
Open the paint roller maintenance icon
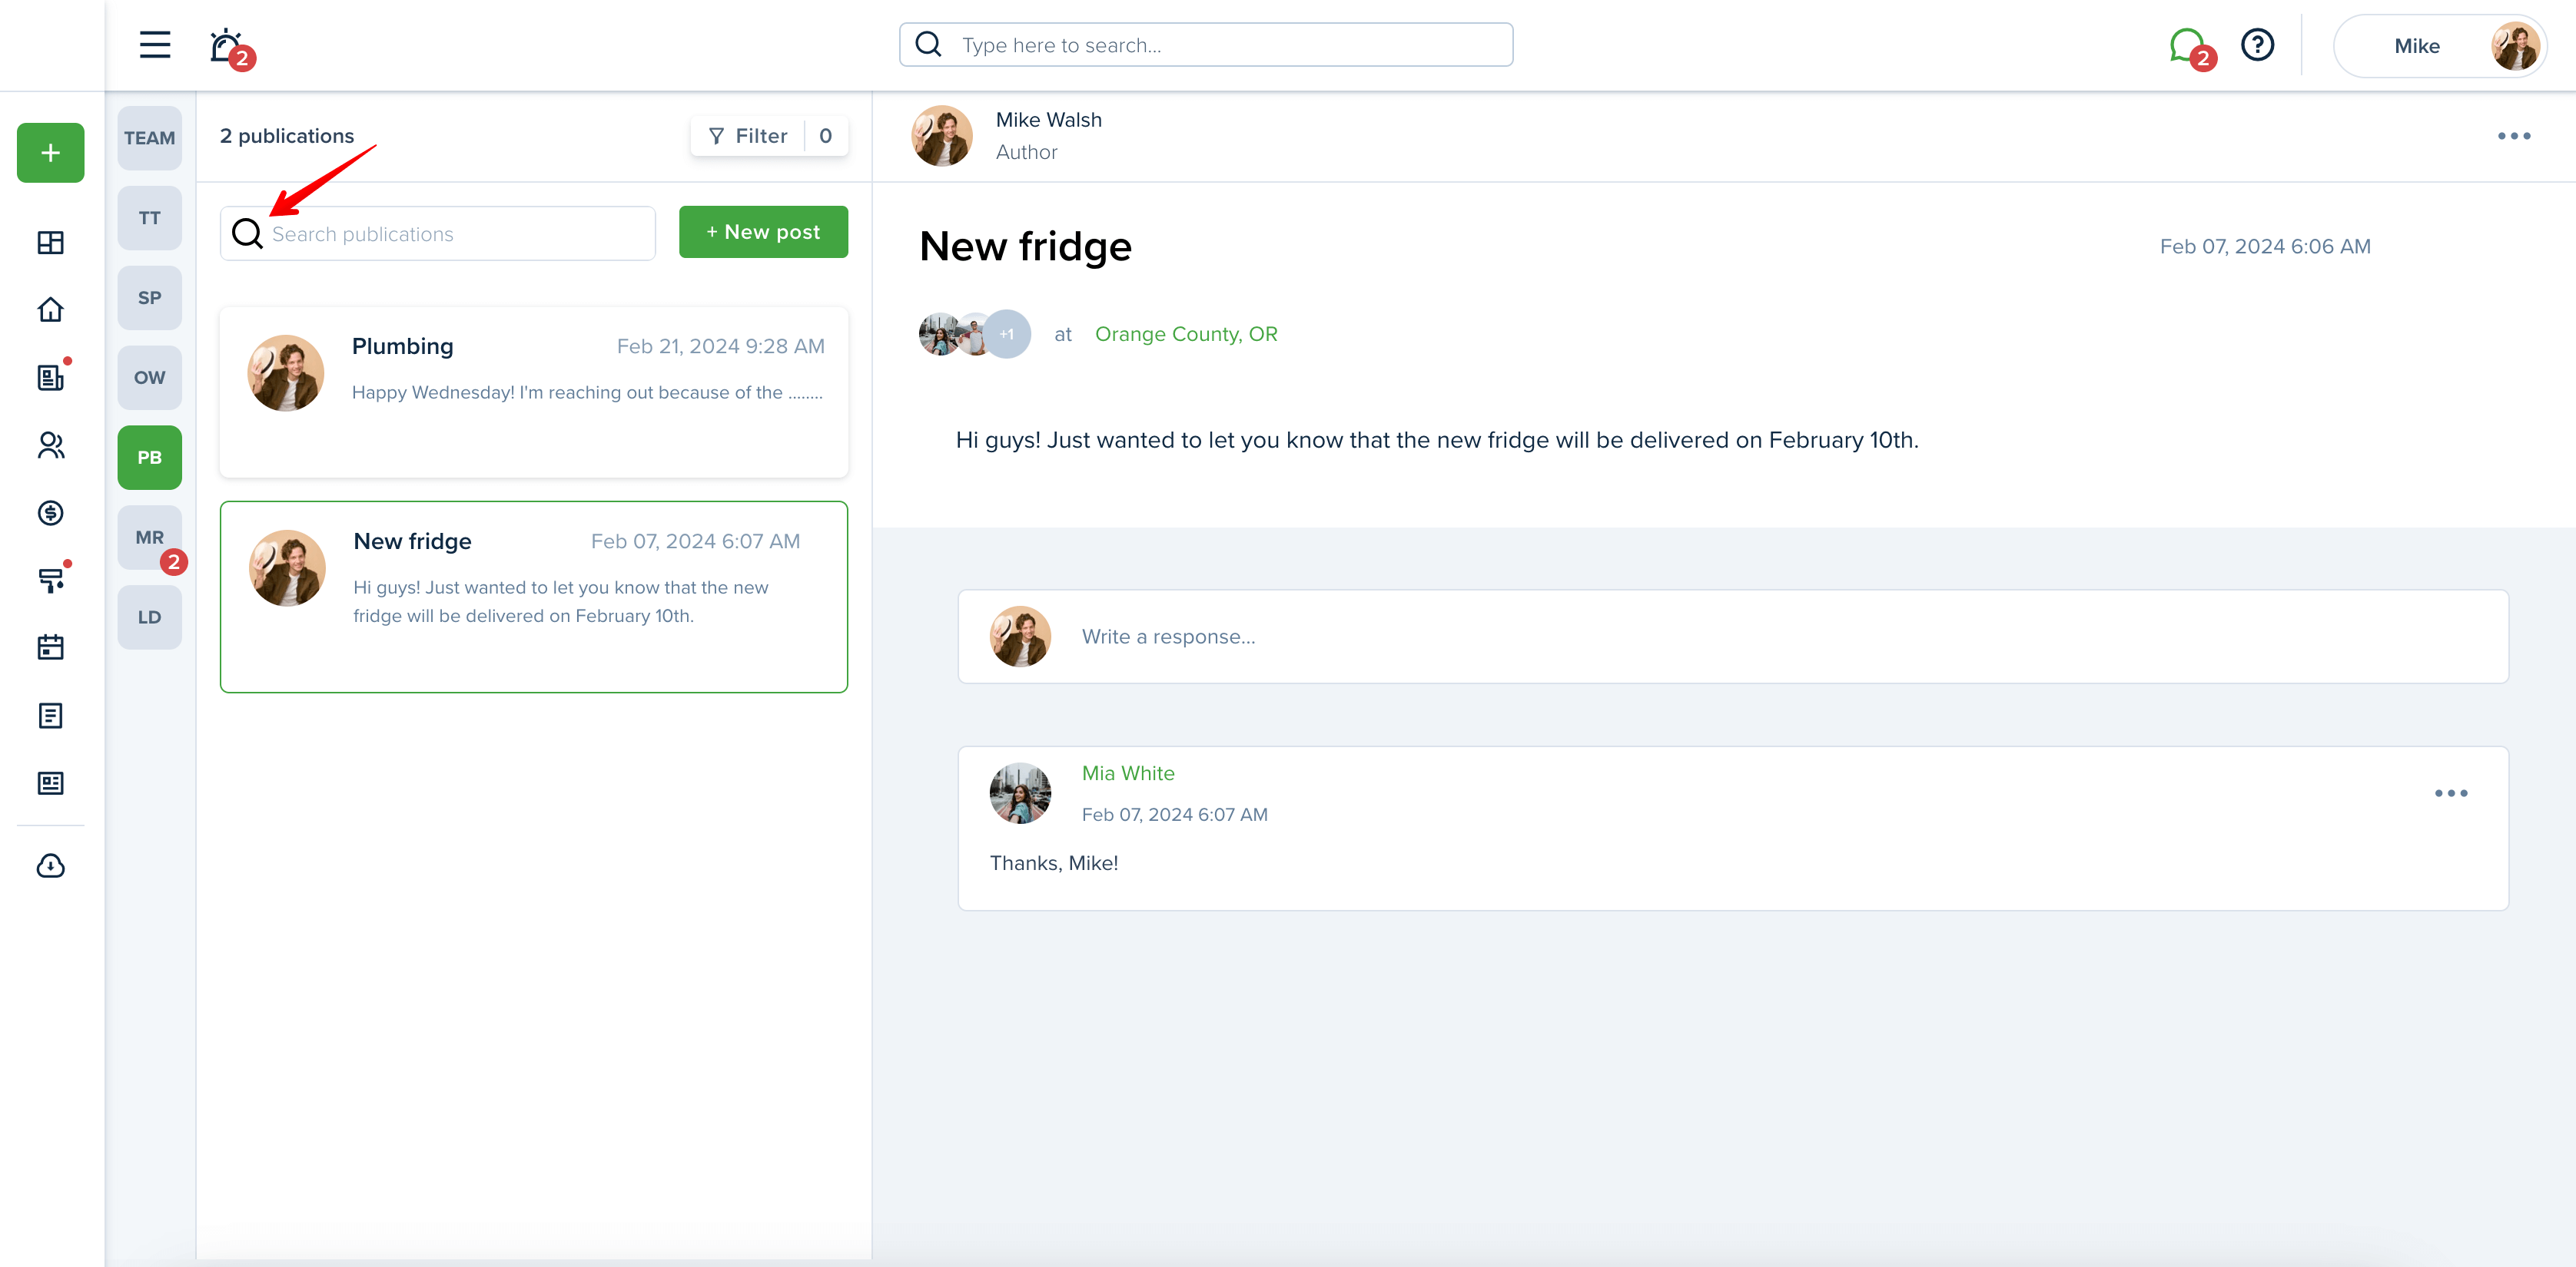[51, 580]
